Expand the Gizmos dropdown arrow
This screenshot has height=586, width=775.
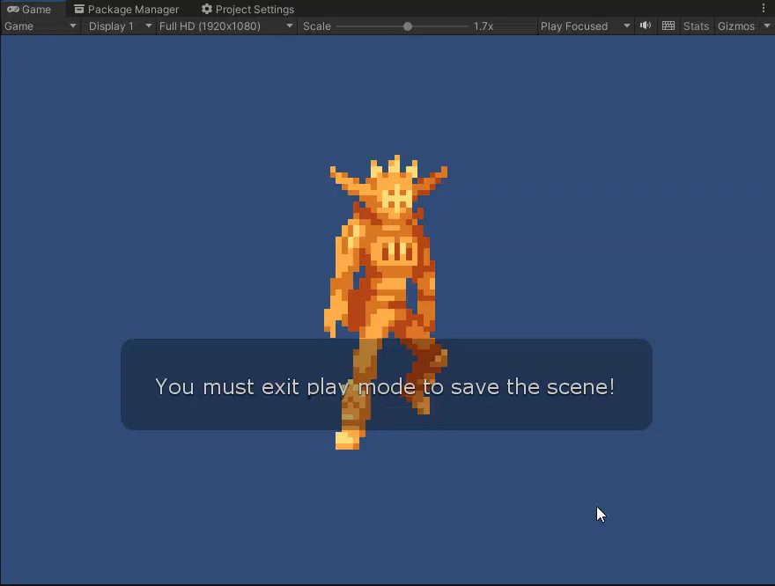click(x=766, y=26)
